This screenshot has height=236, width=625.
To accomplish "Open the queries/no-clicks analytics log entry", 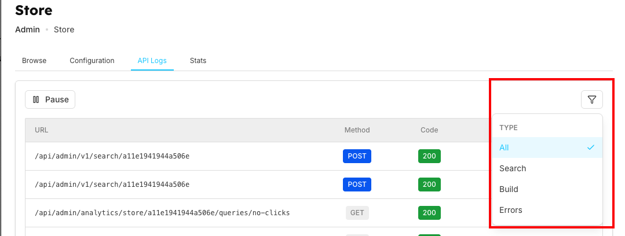I will 162,213.
